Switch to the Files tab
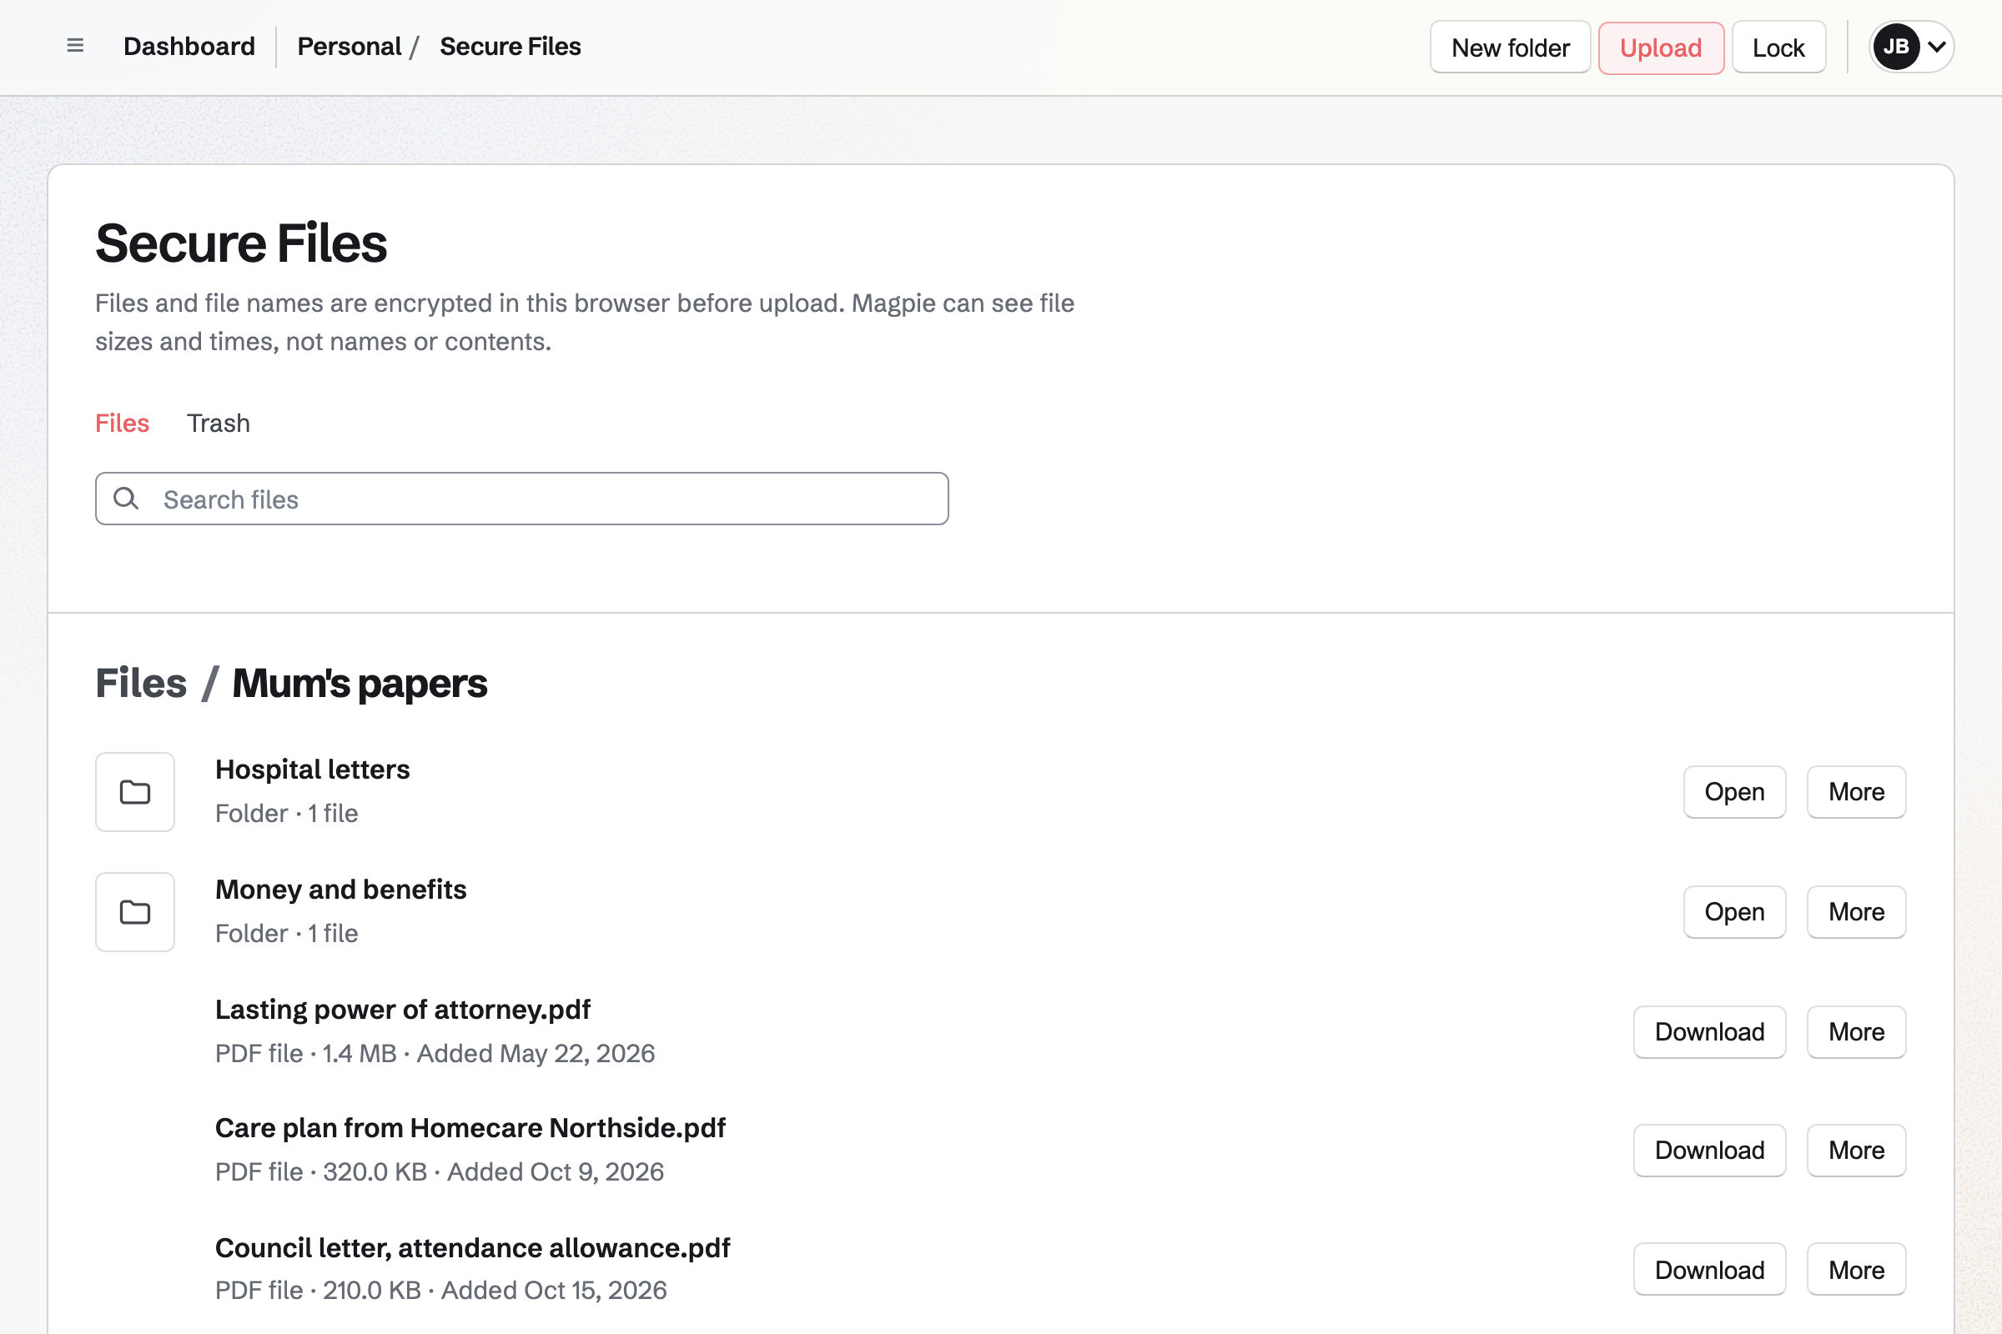The height and width of the screenshot is (1334, 2002). (x=122, y=423)
